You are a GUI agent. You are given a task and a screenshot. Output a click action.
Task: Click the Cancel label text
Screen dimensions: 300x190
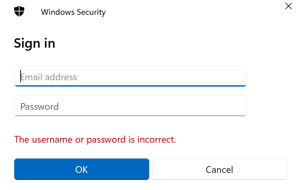(219, 170)
